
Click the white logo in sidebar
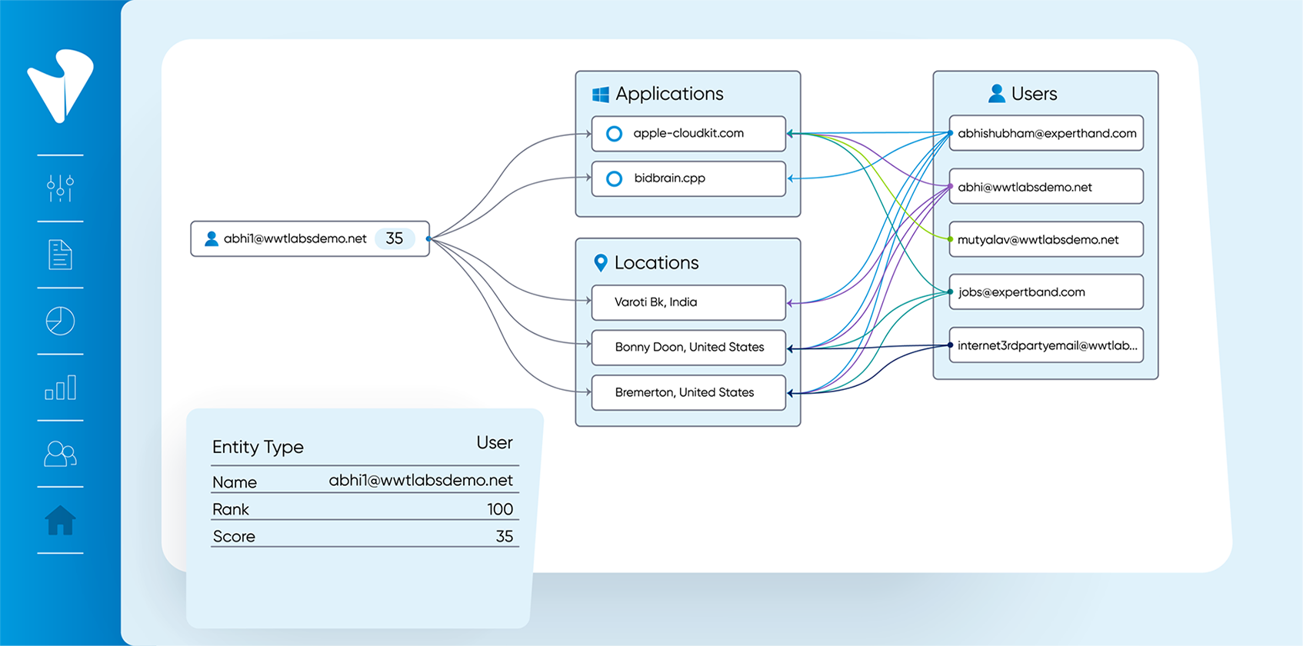60,85
